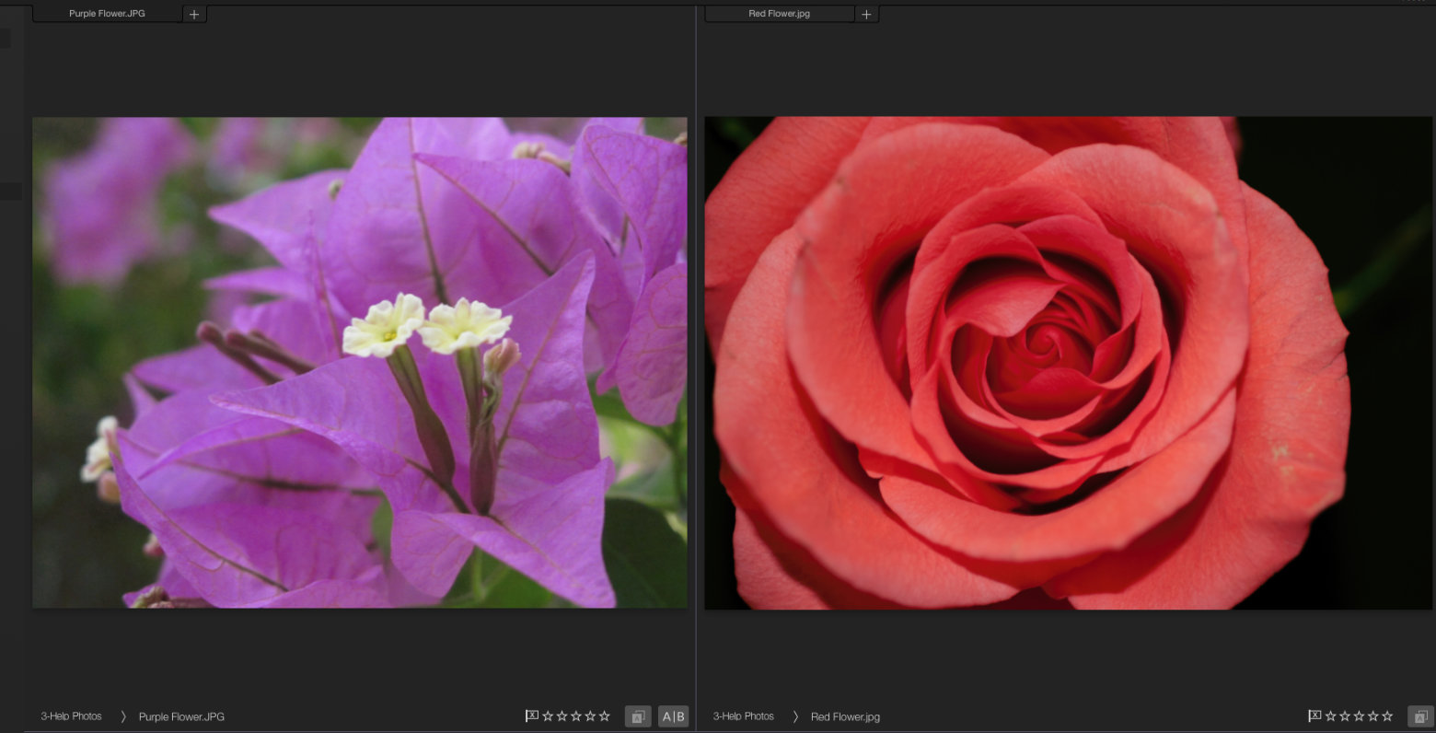Click the Purple Flower.JPG filename in breadcrumb
The image size is (1436, 733).
click(181, 716)
